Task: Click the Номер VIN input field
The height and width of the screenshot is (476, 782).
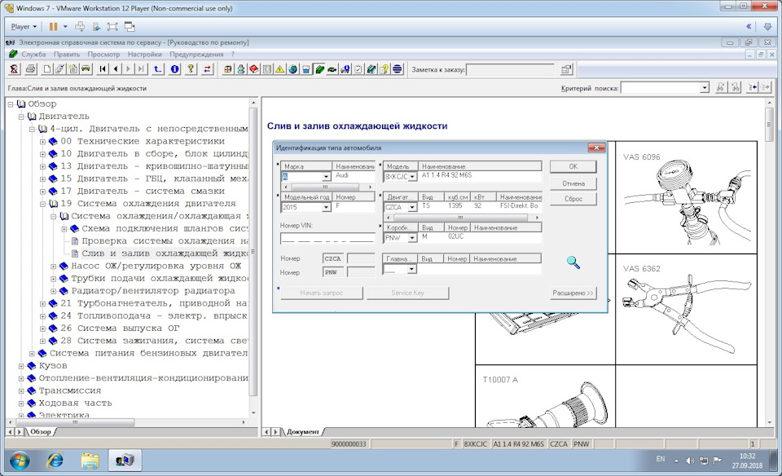Action: point(327,239)
